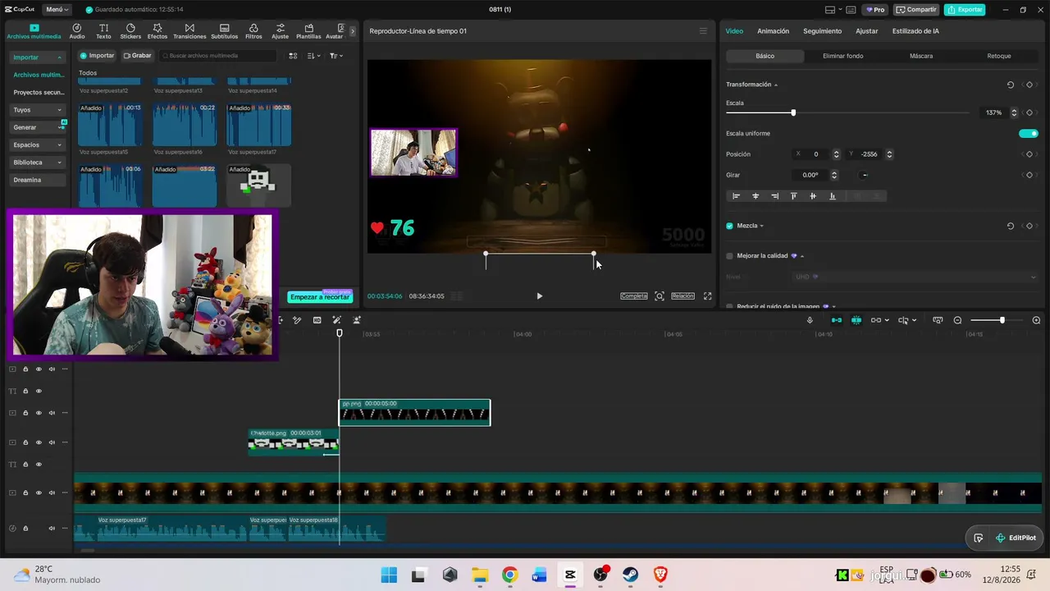Image resolution: width=1050 pixels, height=591 pixels.
Task: Click the Escala slider handle
Action: 793,112
